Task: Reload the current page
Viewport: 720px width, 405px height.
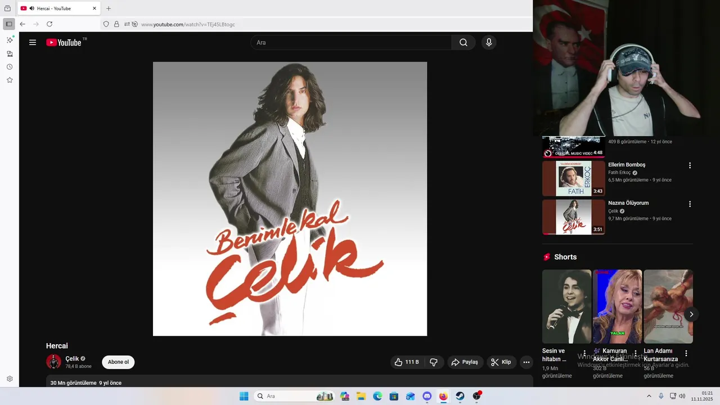Action: 49,24
